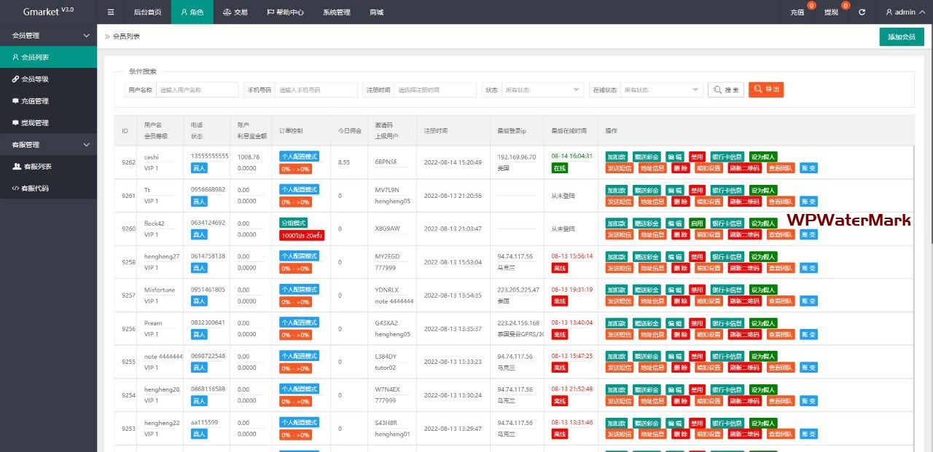Click the orange 导出 button
The image size is (933, 452).
coord(766,90)
